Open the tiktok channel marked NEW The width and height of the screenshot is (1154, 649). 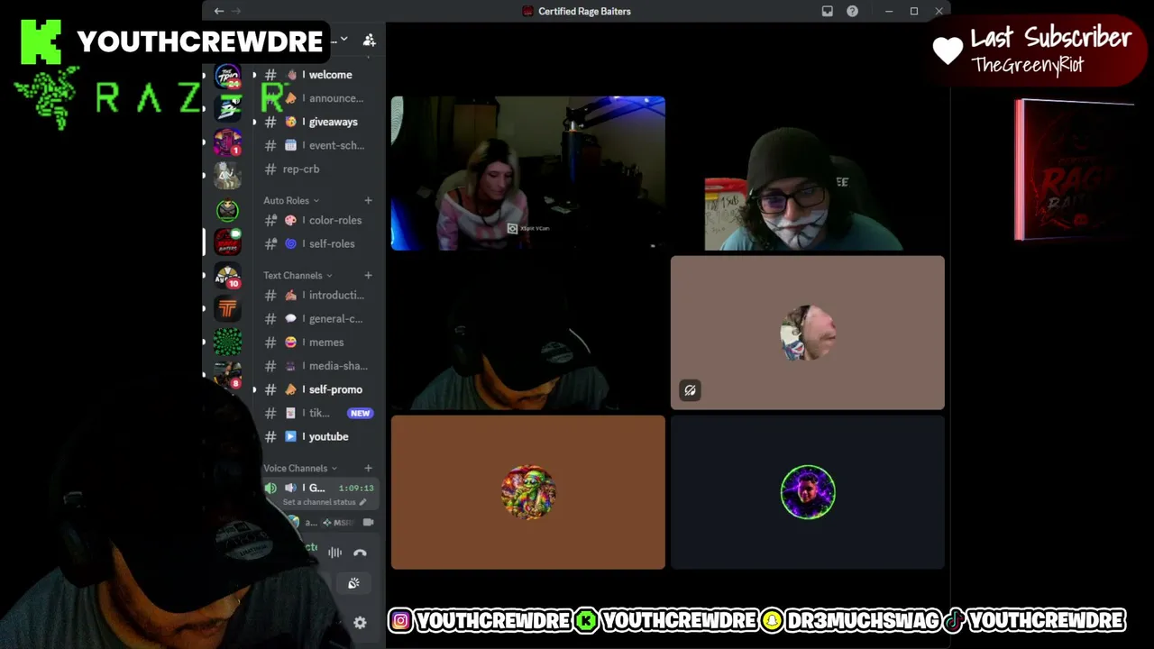point(315,413)
